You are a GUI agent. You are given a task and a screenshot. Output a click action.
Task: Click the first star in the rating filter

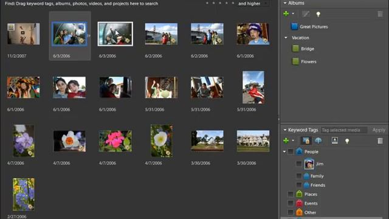[x=207, y=3]
